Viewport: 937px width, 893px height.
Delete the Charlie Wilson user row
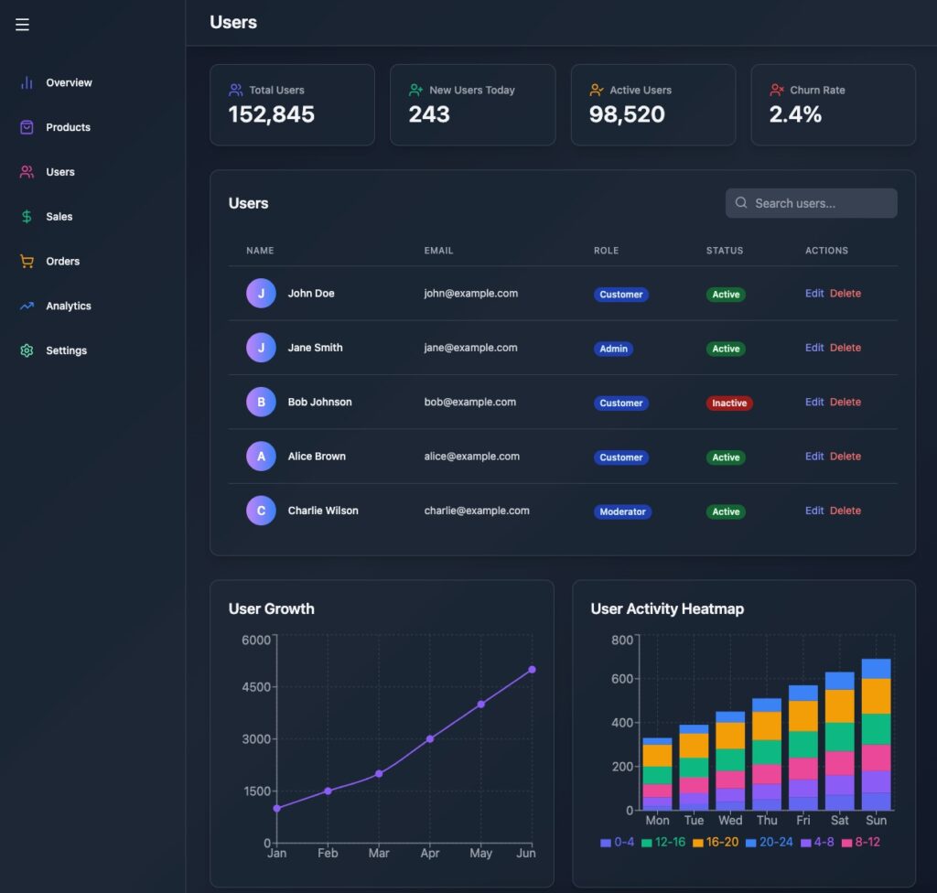(x=845, y=511)
